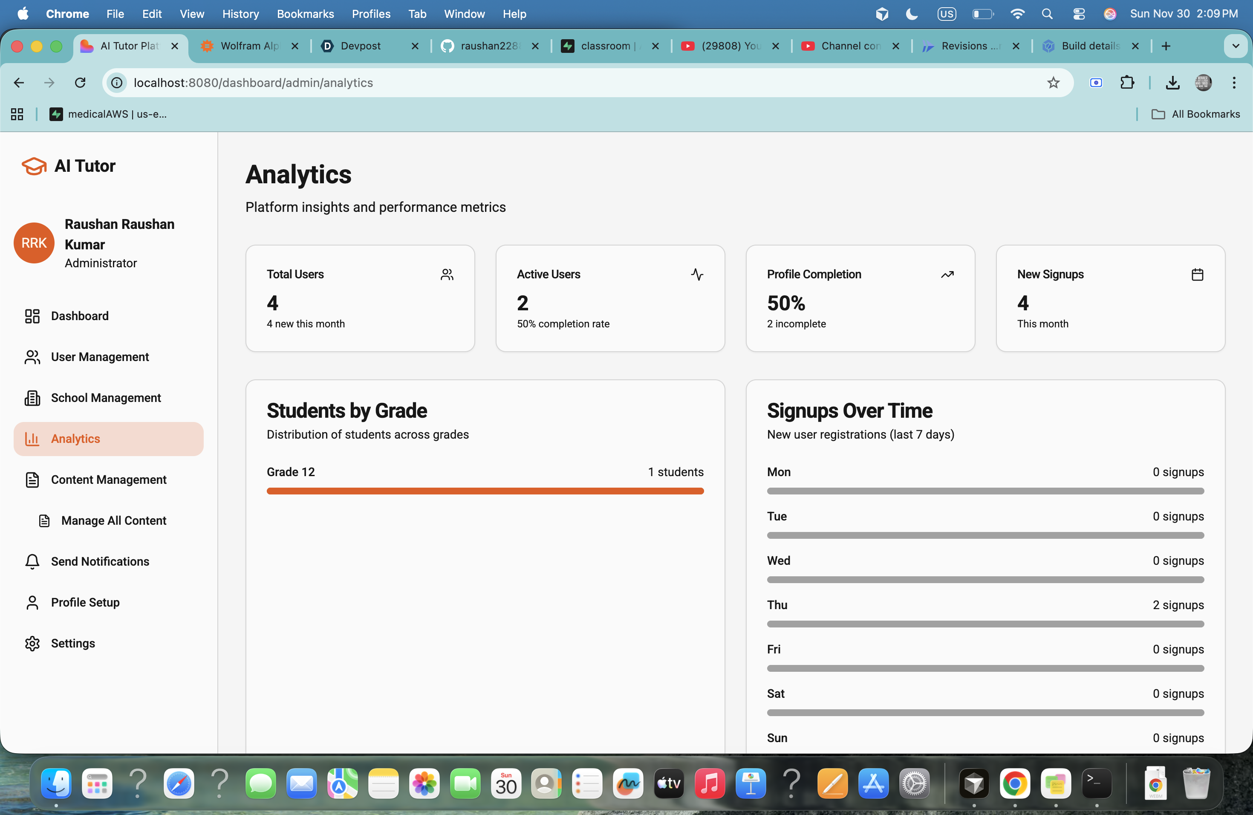This screenshot has width=1253, height=815.
Task: Open the Bookmarks menu in menu bar
Action: click(x=305, y=14)
